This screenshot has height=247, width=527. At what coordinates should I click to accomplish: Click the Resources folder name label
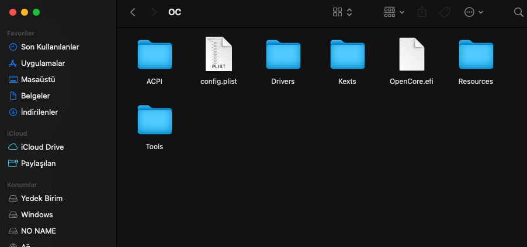click(x=476, y=82)
